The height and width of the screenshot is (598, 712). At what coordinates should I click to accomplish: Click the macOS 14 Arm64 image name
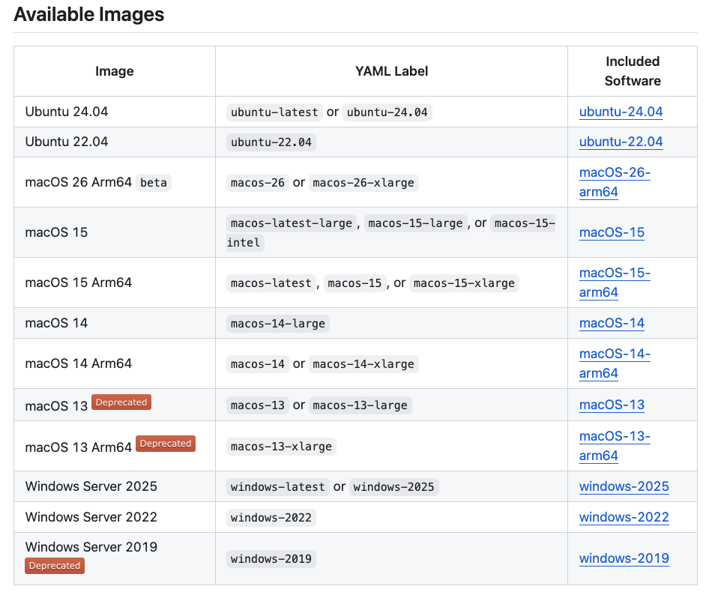coord(79,363)
